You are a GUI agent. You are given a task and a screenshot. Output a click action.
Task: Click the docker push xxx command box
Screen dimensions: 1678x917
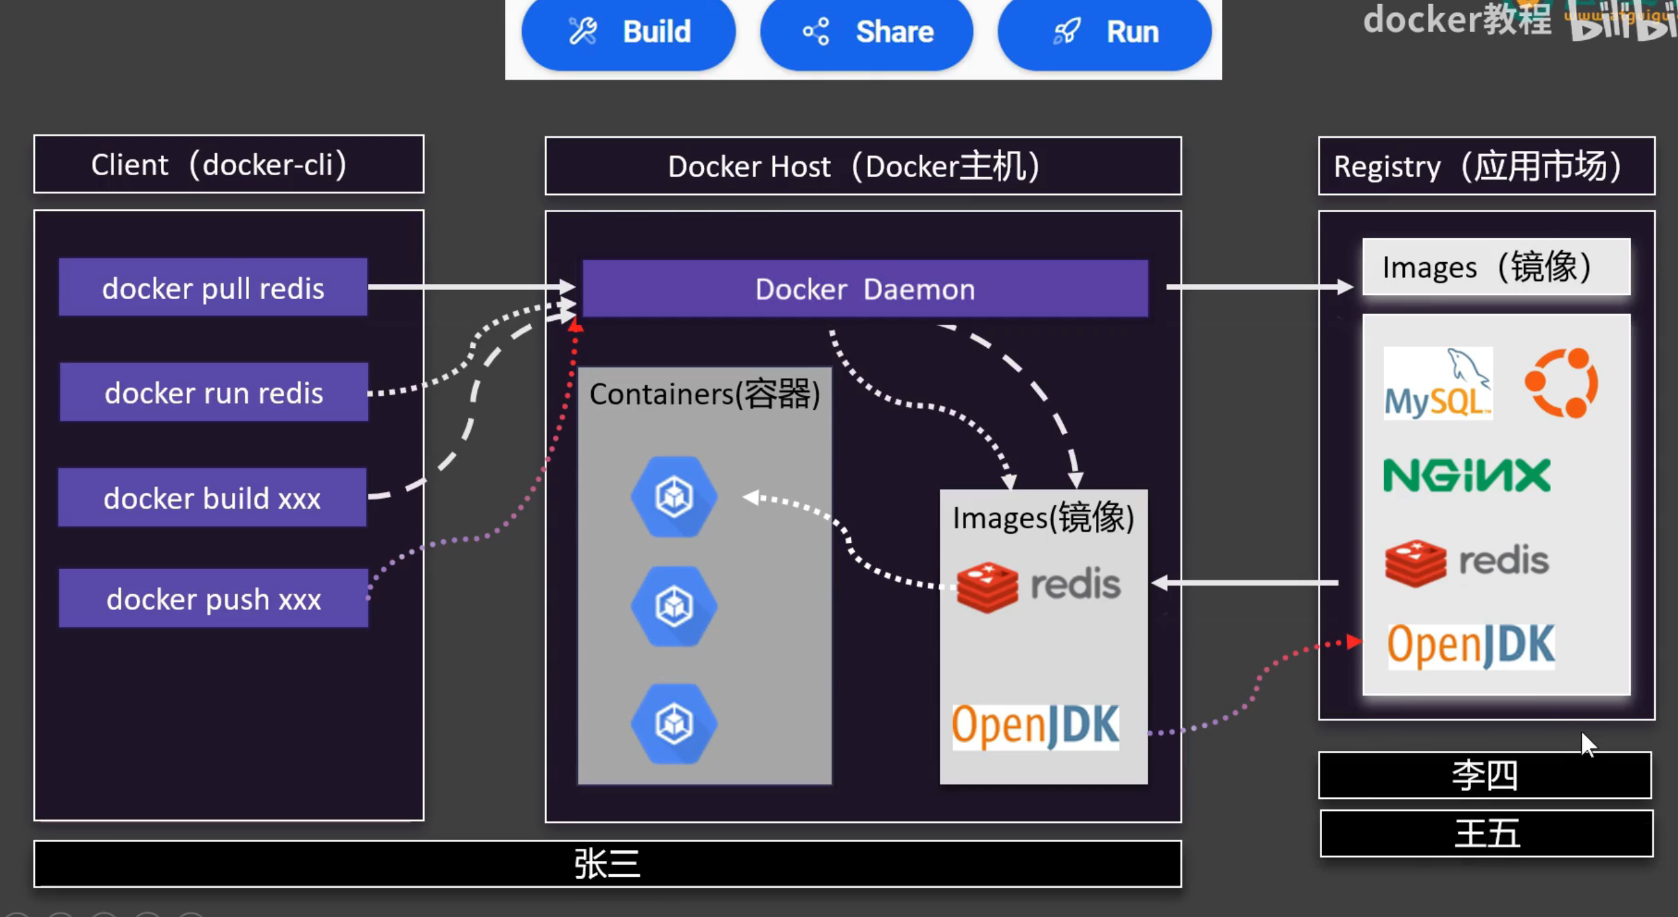(214, 599)
